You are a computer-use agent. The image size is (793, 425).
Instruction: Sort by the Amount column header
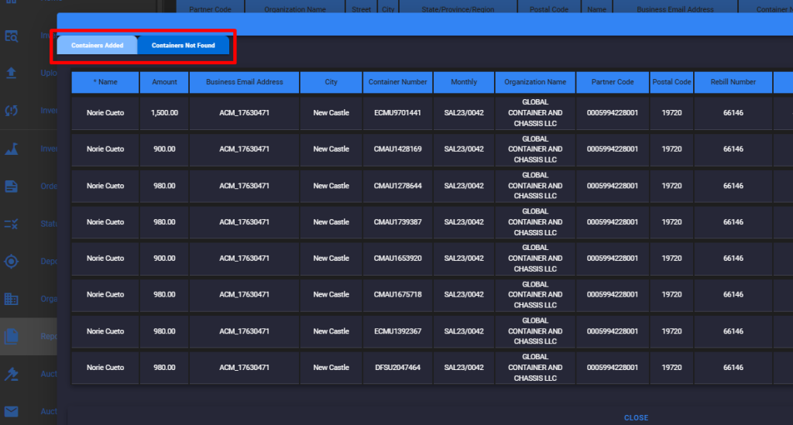(x=164, y=82)
